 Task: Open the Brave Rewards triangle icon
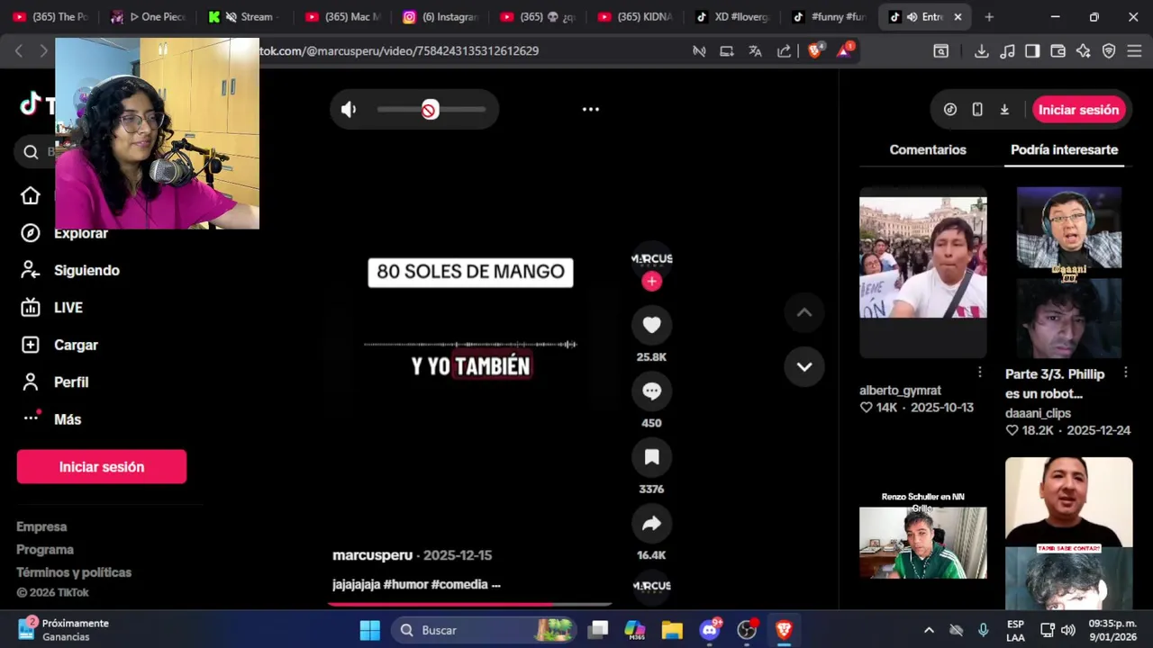point(845,50)
